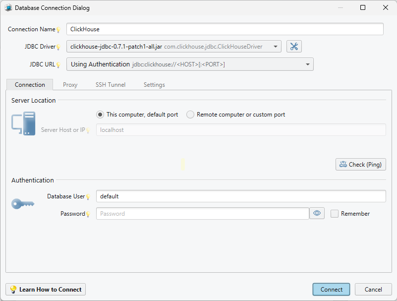Viewport: 397px width, 301px height.
Task: Click the lightbulb hint beside Connection Name
Action: (58, 30)
